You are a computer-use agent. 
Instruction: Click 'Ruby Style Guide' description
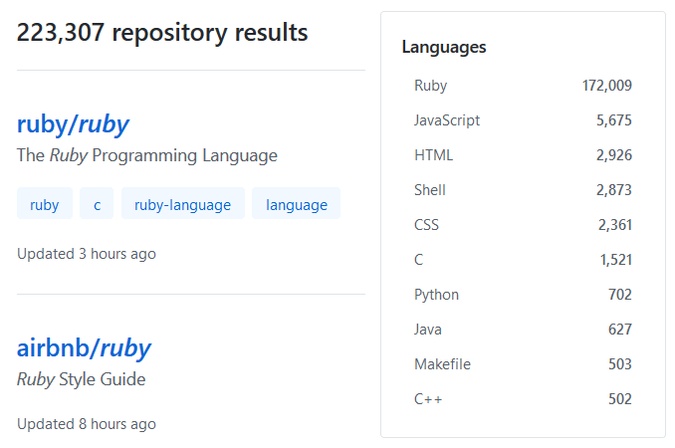82,379
